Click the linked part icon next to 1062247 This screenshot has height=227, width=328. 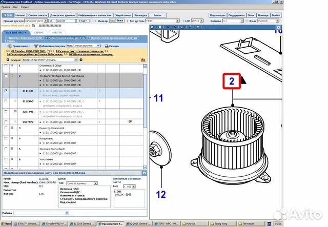(129, 195)
